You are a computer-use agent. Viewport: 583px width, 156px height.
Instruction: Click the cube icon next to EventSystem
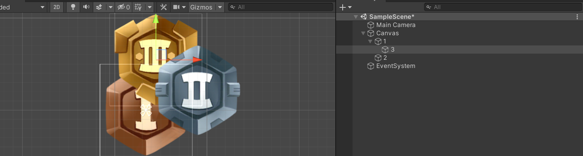371,66
